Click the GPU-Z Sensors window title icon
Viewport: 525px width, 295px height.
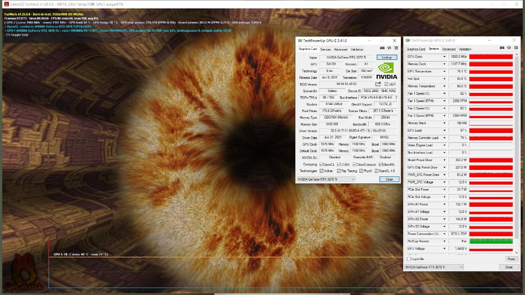coord(407,40)
